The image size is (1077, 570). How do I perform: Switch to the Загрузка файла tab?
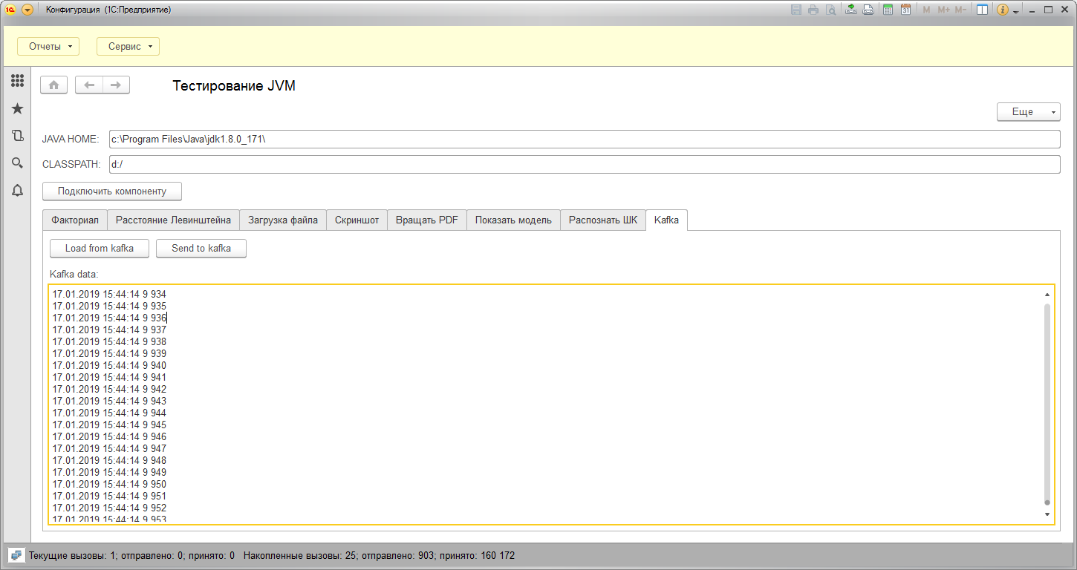click(x=283, y=220)
